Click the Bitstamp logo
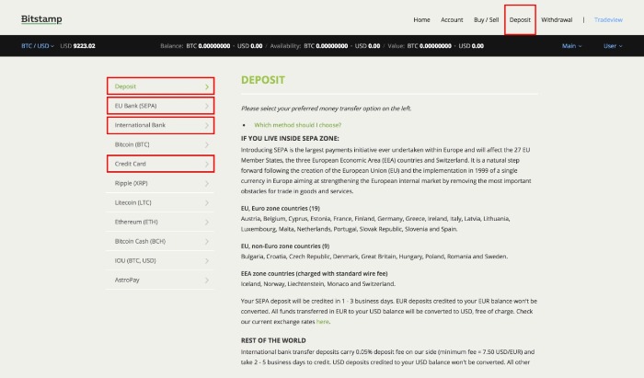The image size is (644, 378). [41, 19]
